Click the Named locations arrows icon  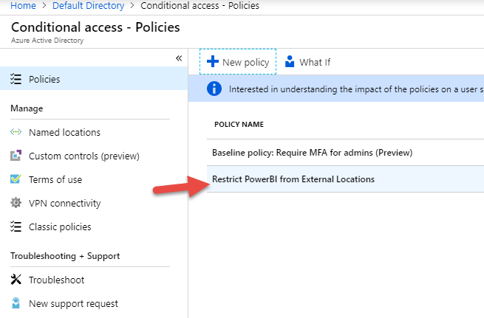click(16, 132)
